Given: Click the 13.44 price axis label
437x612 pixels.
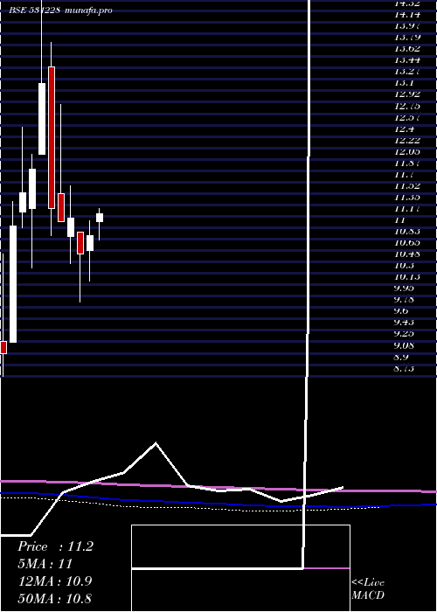Looking at the screenshot, I should click(407, 60).
